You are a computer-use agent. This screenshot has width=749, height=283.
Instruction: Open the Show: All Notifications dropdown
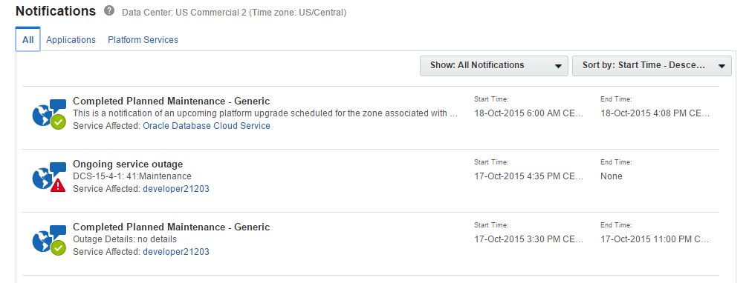[x=494, y=66]
